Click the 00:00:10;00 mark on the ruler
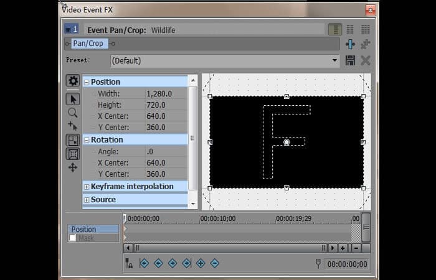This screenshot has width=436, height=280. (218, 218)
